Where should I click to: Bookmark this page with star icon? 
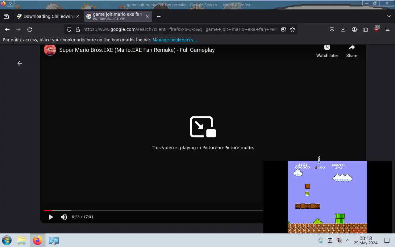tap(293, 29)
